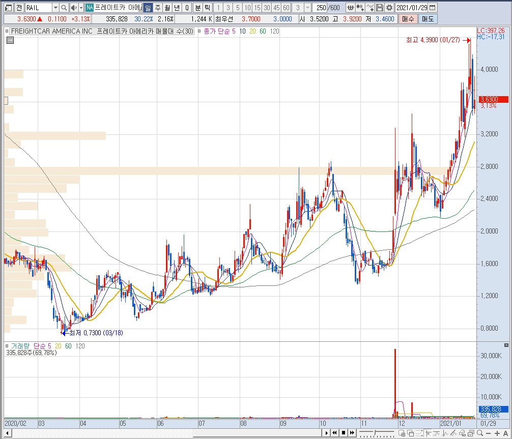This screenshot has height=439, width=512.
Task: Click the overlapping windows layout icon
Action: click(410, 433)
